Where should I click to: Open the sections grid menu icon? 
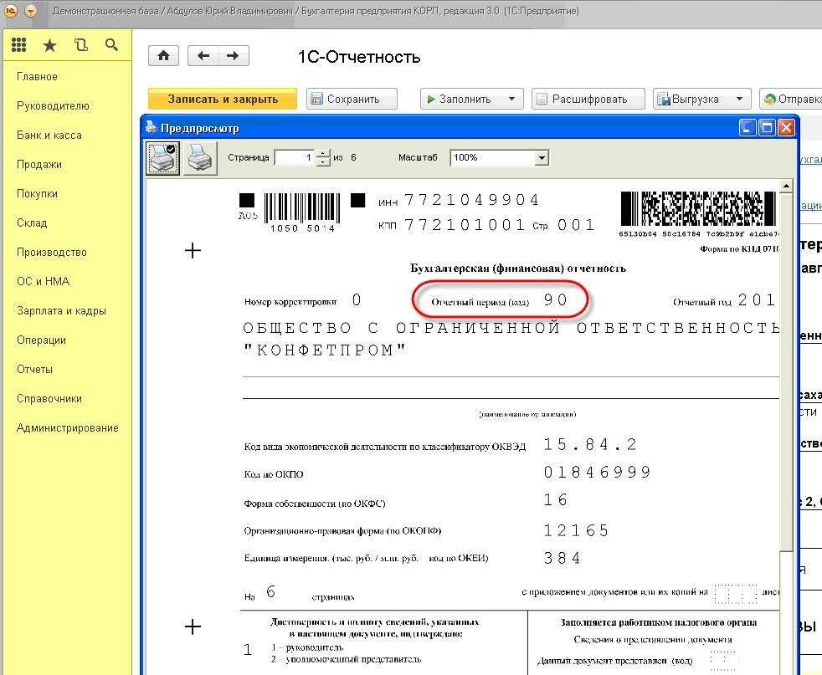tap(18, 46)
